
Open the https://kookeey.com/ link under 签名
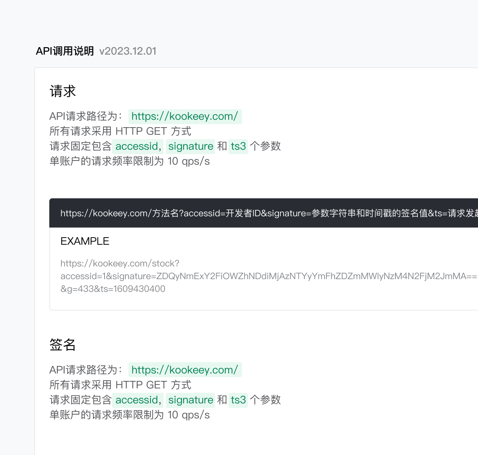[185, 370]
